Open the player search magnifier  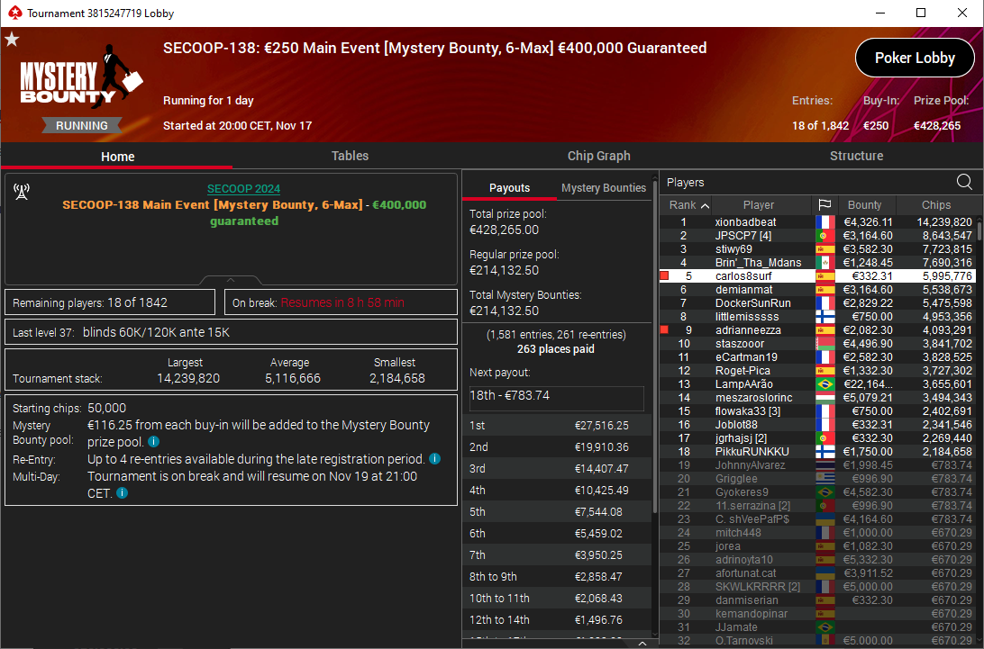pyautogui.click(x=964, y=182)
